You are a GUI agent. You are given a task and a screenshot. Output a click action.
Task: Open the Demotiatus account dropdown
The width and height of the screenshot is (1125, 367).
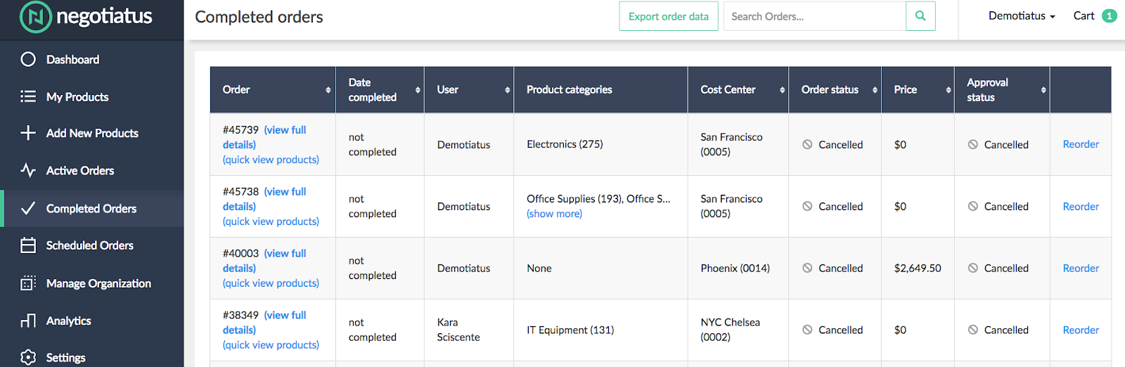coord(1021,16)
